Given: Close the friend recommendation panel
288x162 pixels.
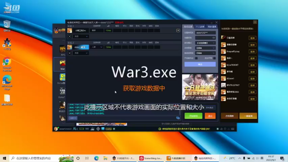Looking at the screenshot, I should pyautogui.click(x=255, y=22).
